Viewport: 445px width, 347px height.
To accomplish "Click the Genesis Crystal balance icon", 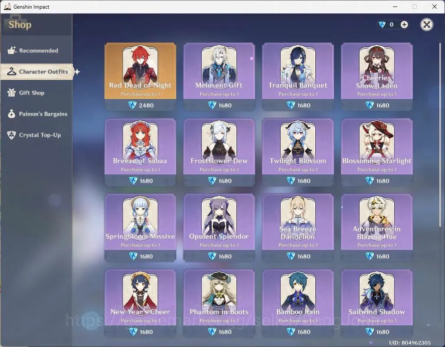I will click(382, 25).
